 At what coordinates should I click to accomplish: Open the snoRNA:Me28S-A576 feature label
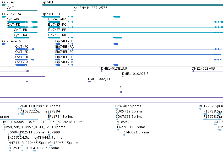[x=91, y=8]
